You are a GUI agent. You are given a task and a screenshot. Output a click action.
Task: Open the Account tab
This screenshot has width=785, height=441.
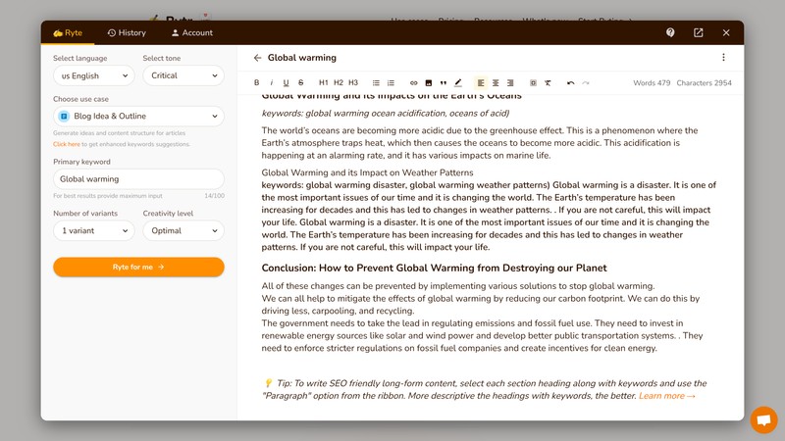click(191, 32)
